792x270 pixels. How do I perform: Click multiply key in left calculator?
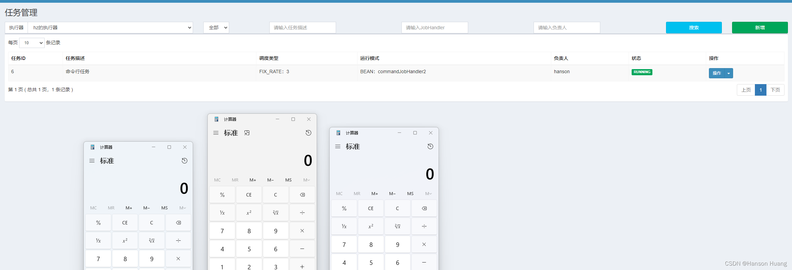pyautogui.click(x=178, y=259)
